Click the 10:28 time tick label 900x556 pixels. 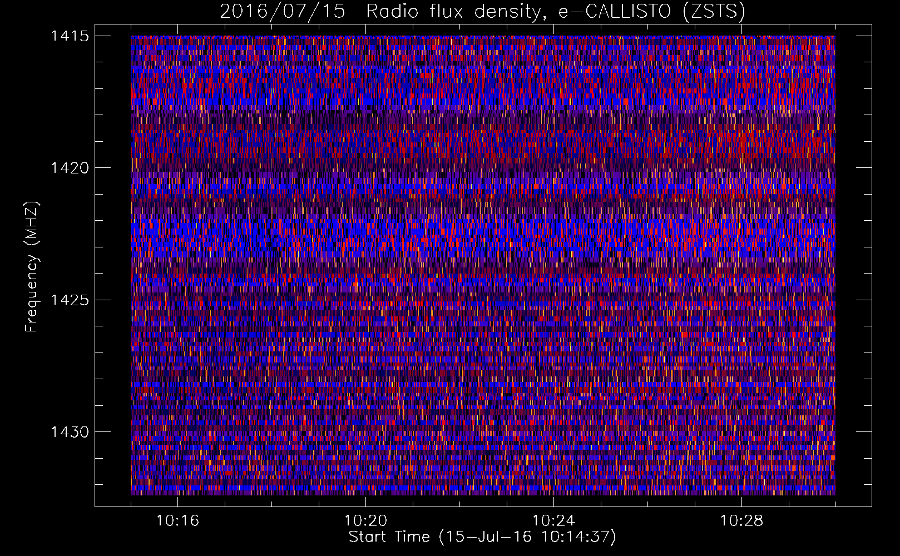pyautogui.click(x=741, y=521)
